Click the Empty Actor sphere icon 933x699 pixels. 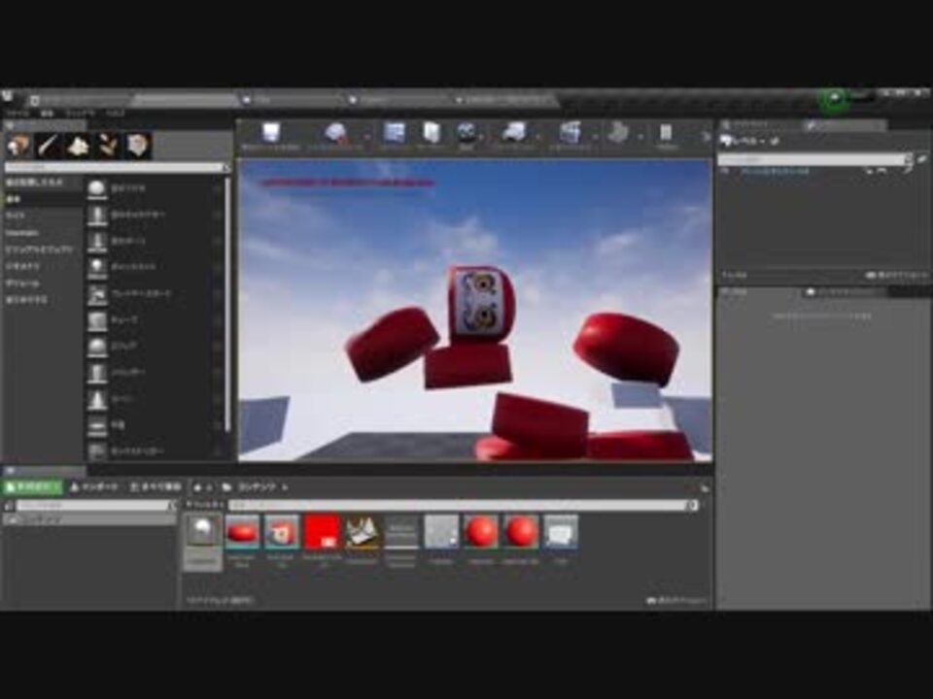97,189
